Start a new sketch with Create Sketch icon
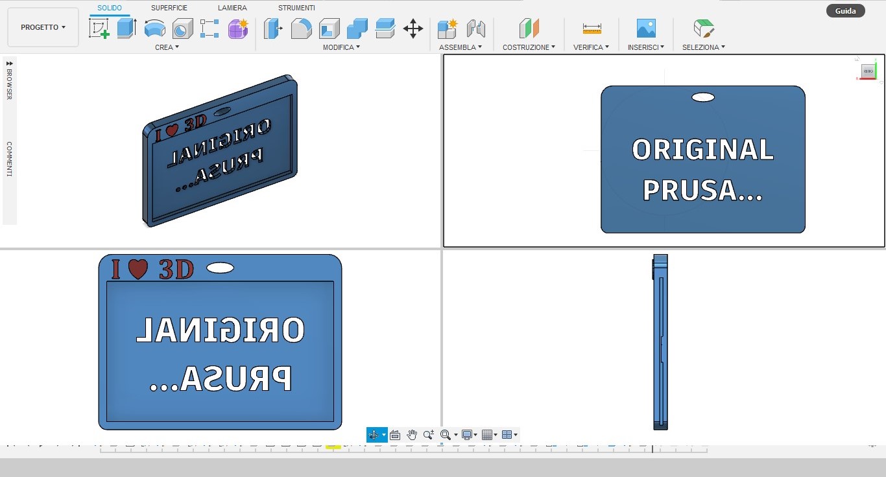 tap(99, 29)
